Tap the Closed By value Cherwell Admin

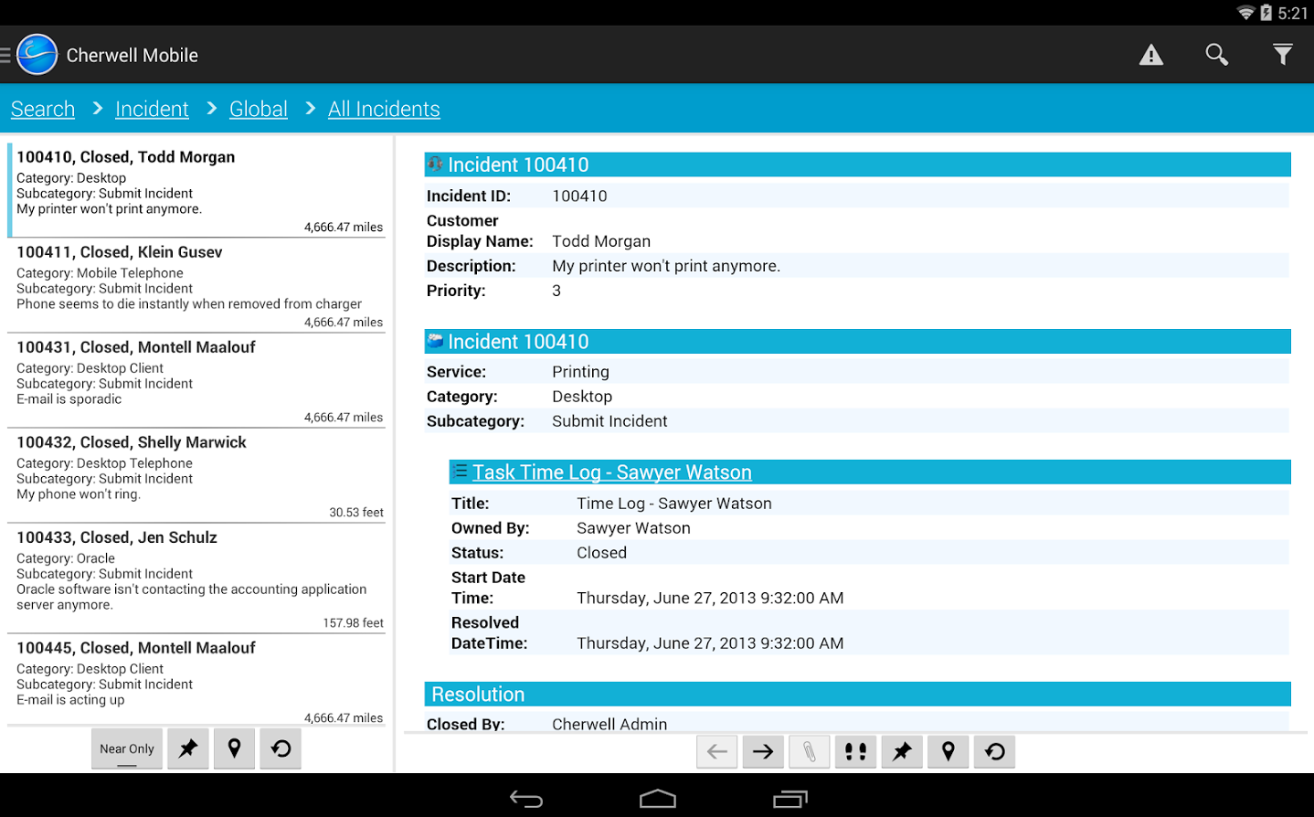[609, 724]
